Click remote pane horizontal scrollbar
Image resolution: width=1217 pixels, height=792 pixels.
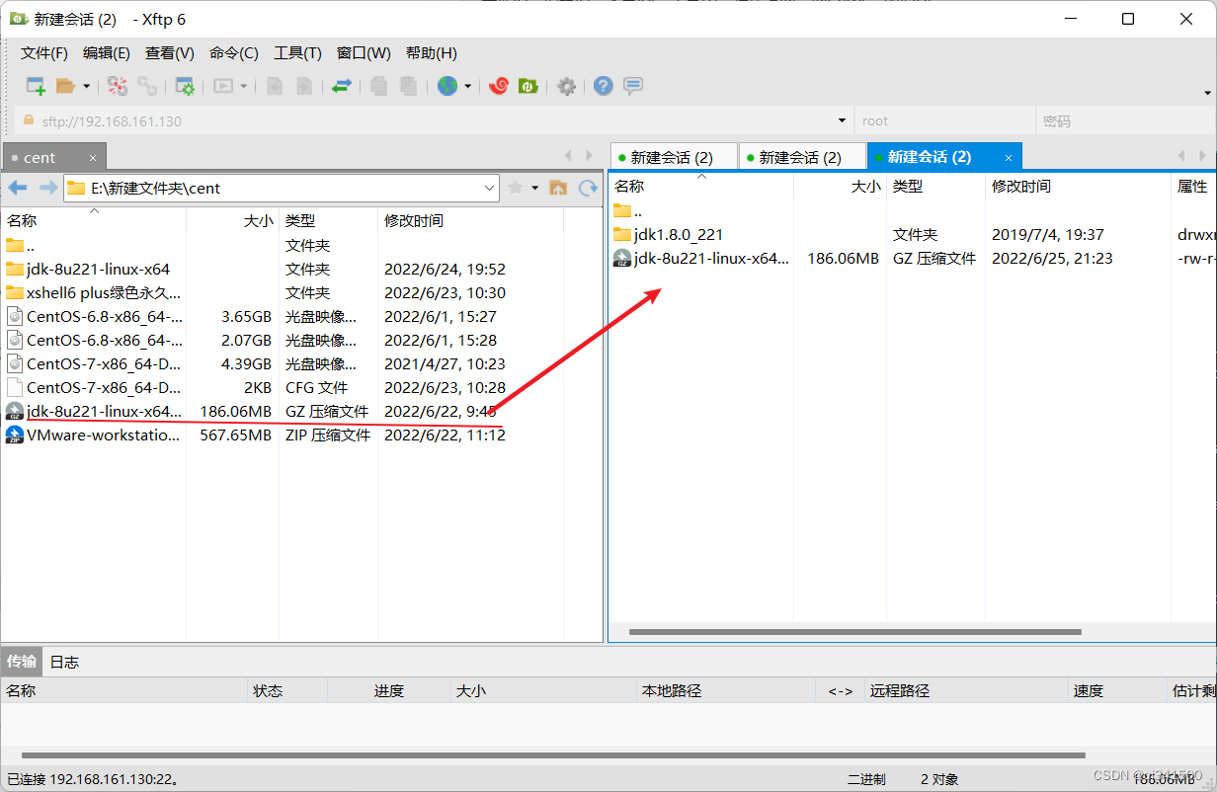(x=855, y=632)
